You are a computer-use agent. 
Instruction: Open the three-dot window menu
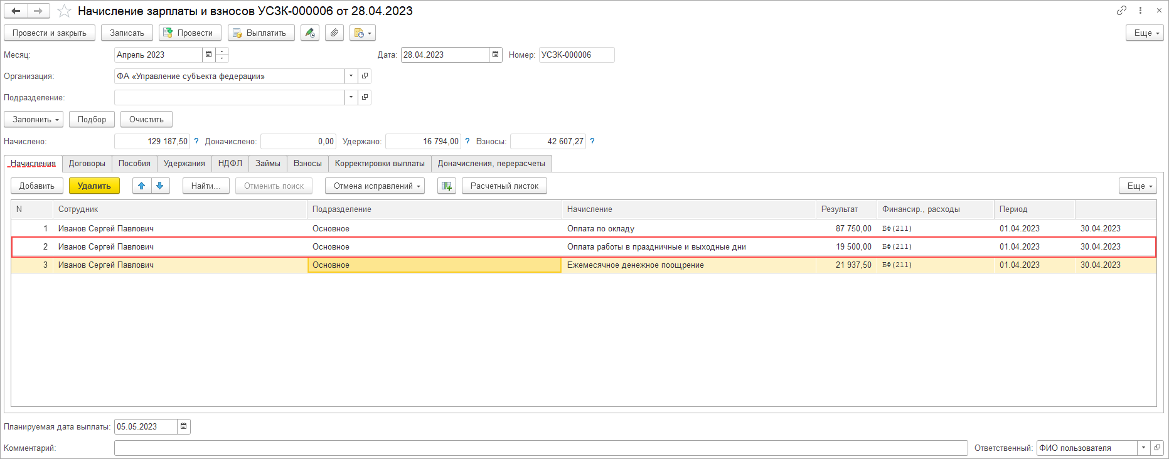(x=1140, y=11)
